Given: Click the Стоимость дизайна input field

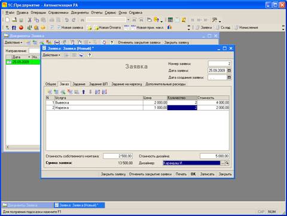Looking at the screenshot, I should coord(215,156).
